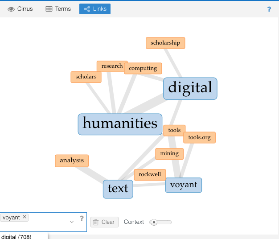Select the digital keyword node
The height and width of the screenshot is (239, 279).
[x=190, y=88]
